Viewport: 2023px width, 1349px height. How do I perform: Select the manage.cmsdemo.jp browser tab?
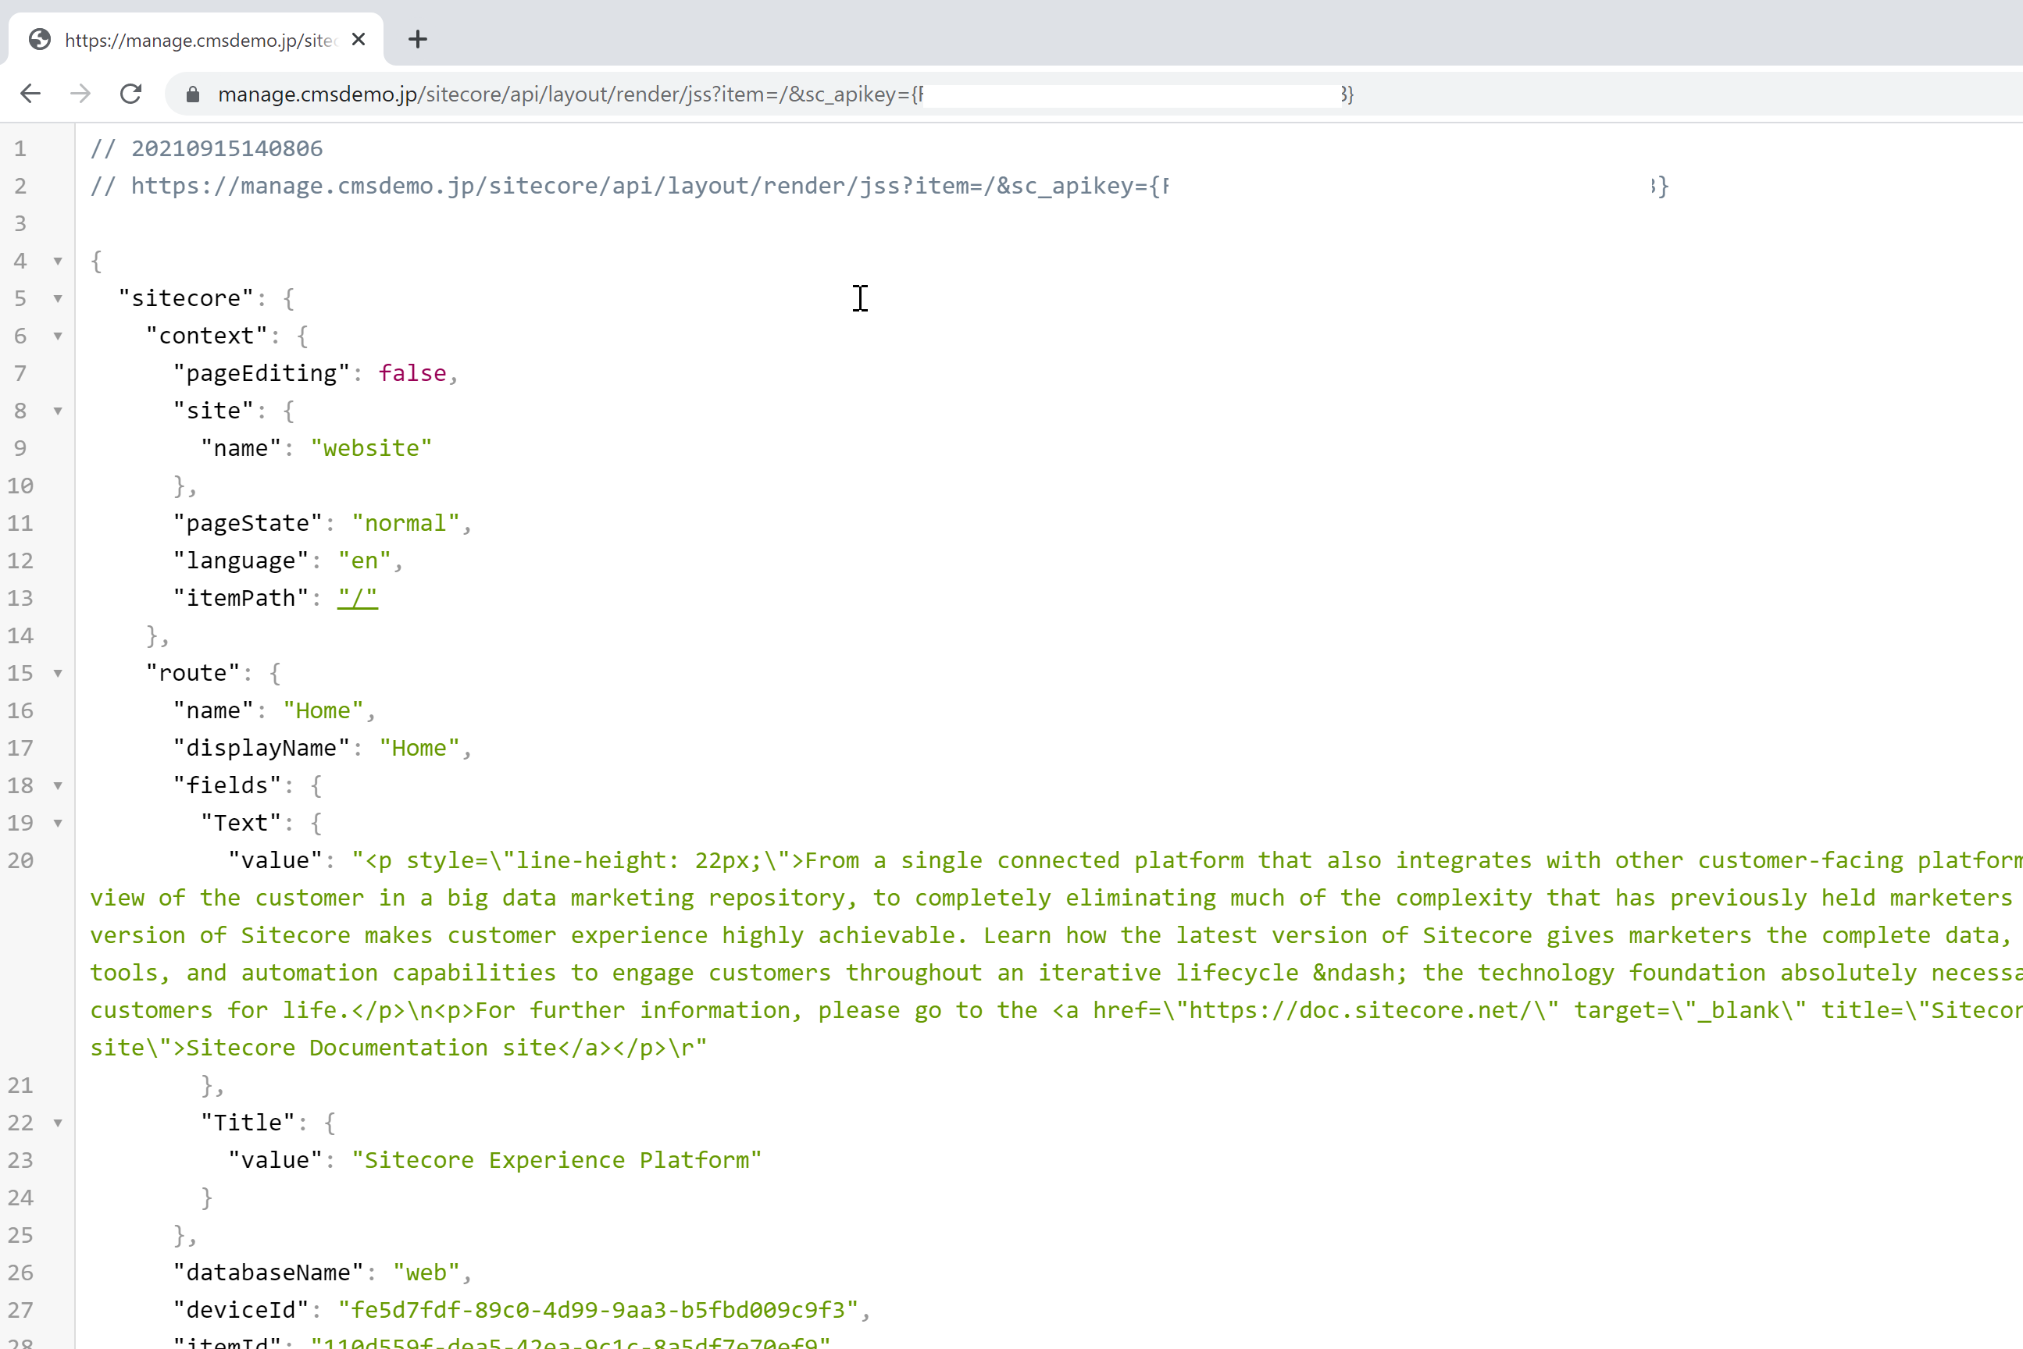click(x=196, y=40)
